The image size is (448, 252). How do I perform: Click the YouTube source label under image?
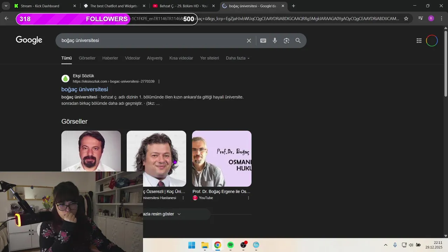206,198
